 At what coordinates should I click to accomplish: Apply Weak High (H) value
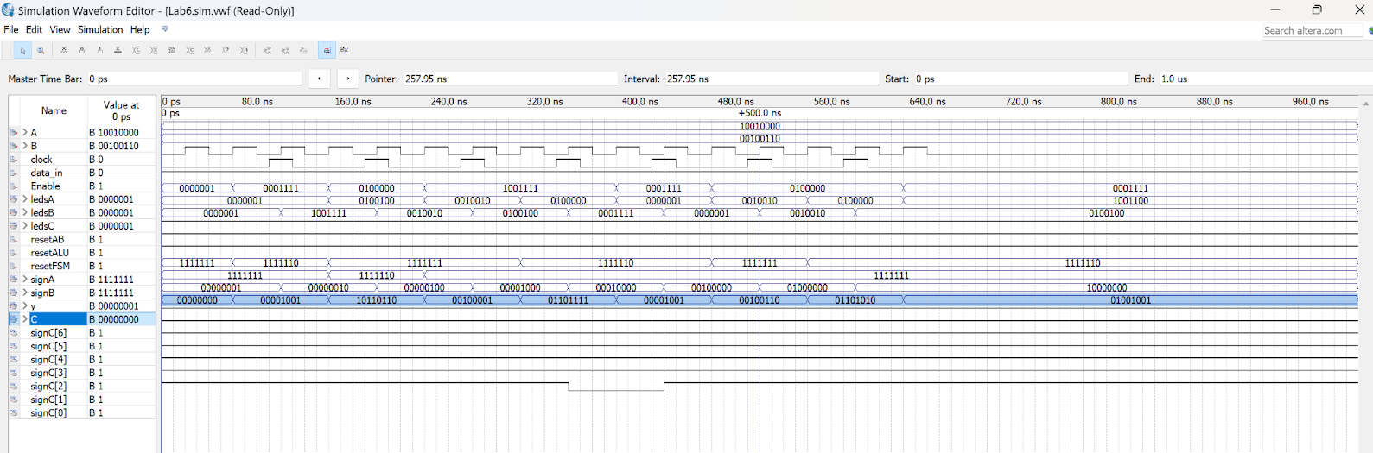[x=154, y=50]
